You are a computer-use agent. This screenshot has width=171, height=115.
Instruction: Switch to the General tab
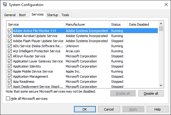point(10,15)
